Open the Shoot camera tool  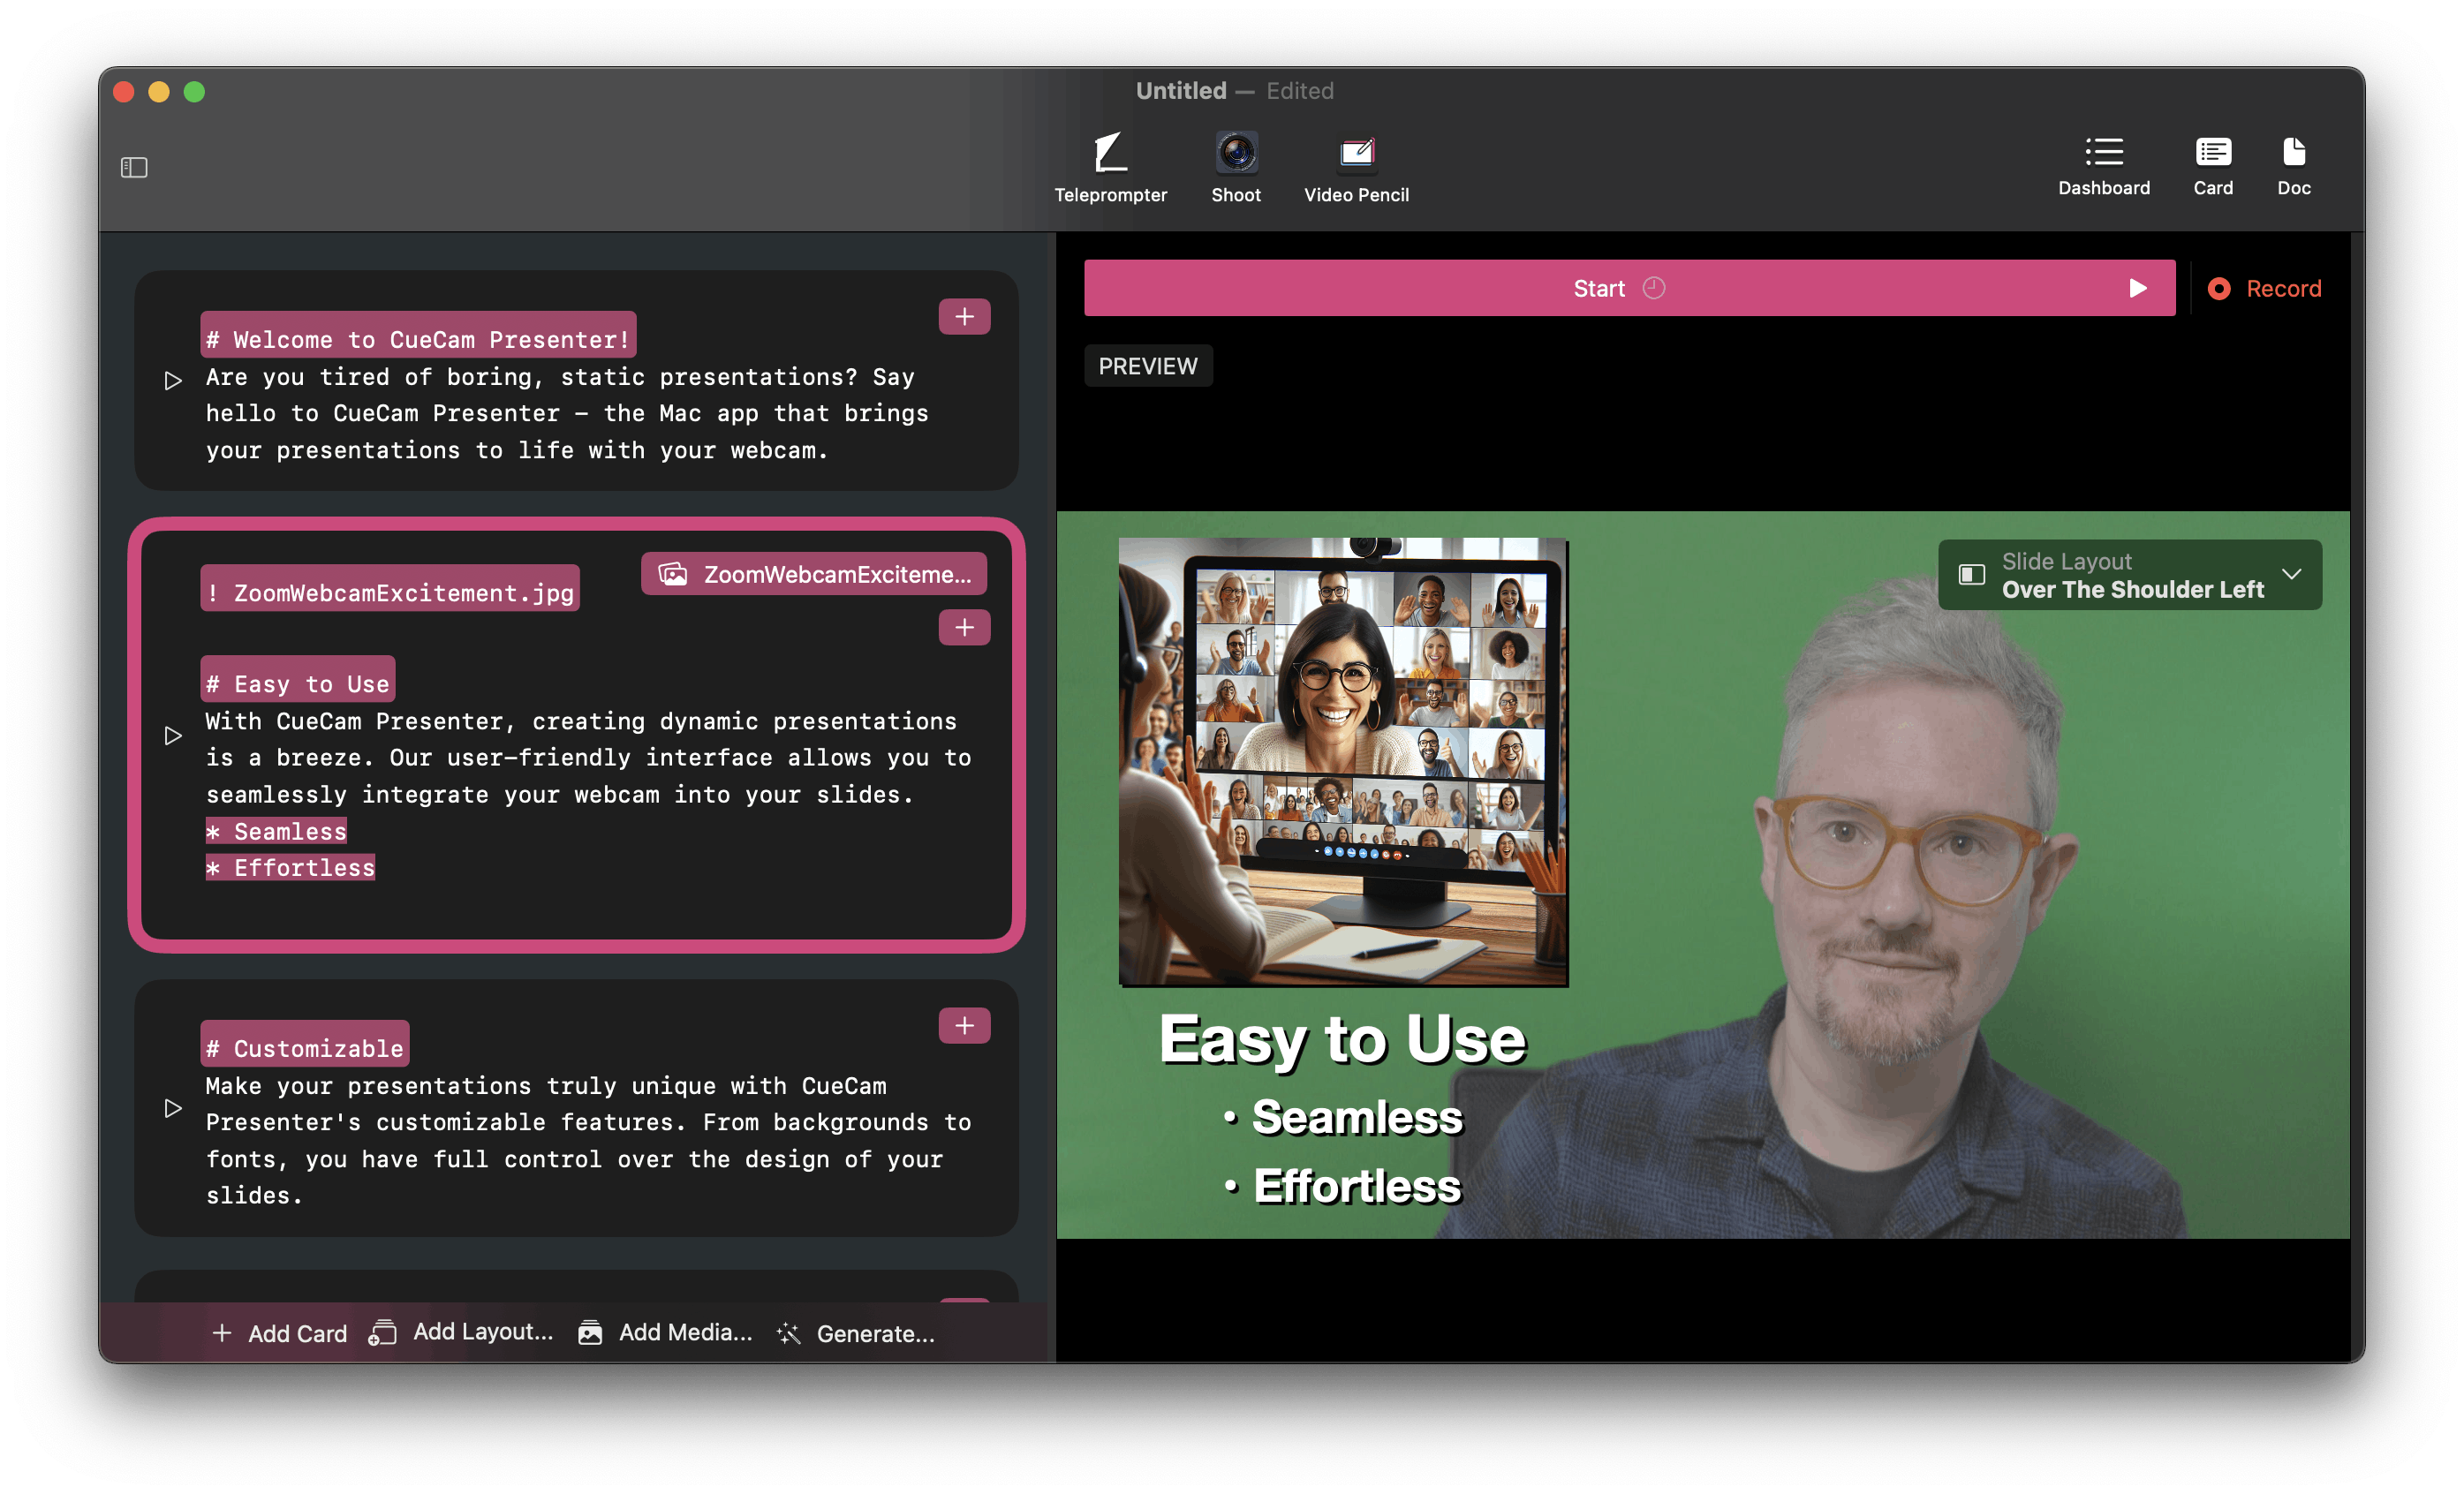coord(1236,168)
